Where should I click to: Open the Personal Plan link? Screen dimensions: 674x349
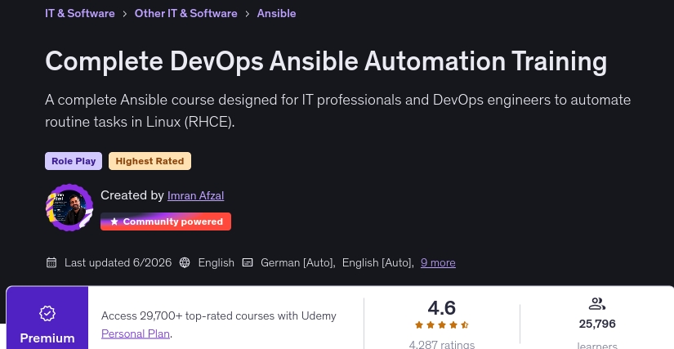(x=136, y=333)
